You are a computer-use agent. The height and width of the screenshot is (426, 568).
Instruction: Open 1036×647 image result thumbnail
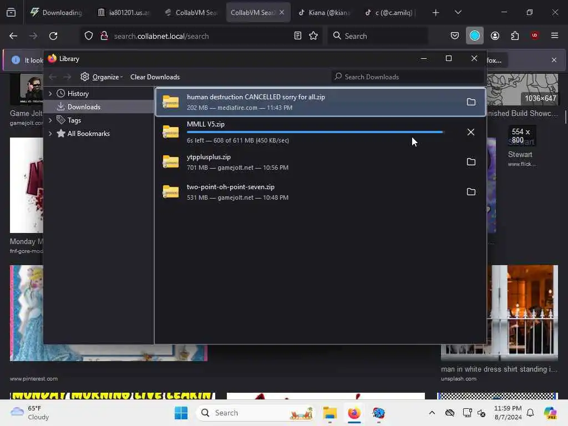tap(523, 89)
